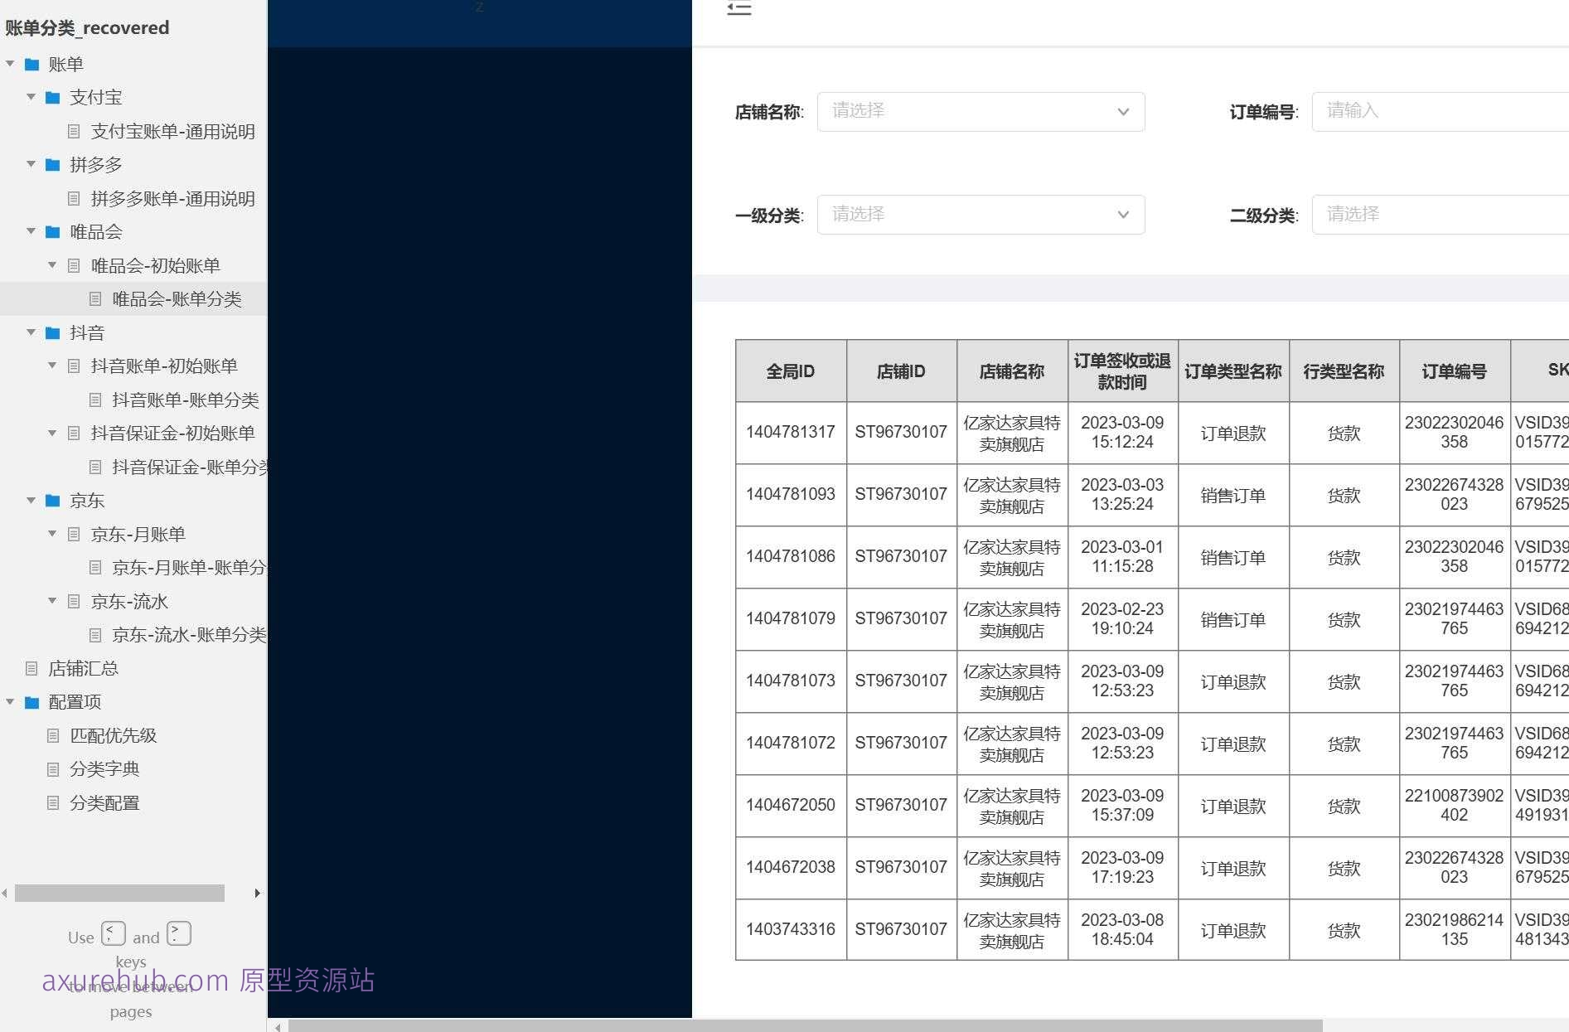The height and width of the screenshot is (1032, 1569).
Task: Open 京东-流水-账单分类 page
Action: point(189,634)
